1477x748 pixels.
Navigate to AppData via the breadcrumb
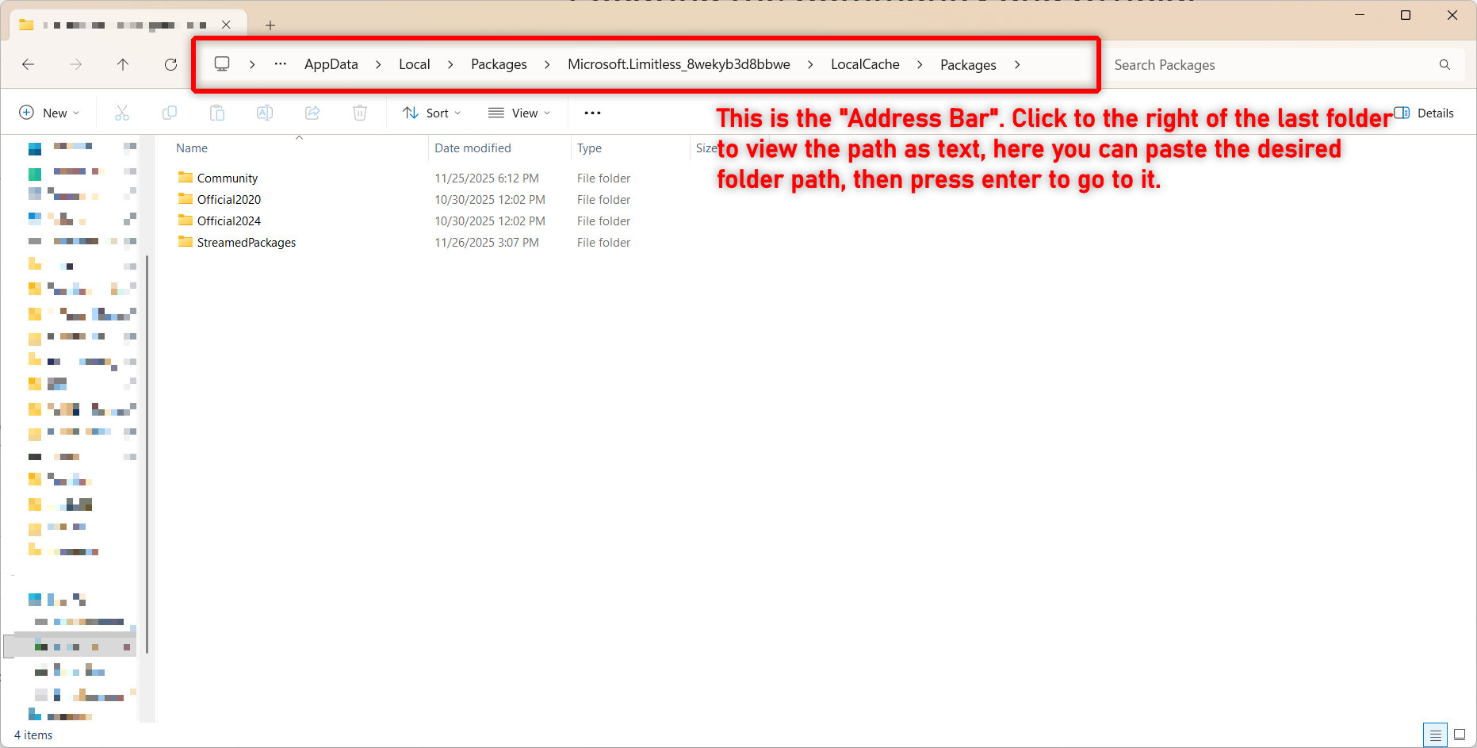click(331, 64)
